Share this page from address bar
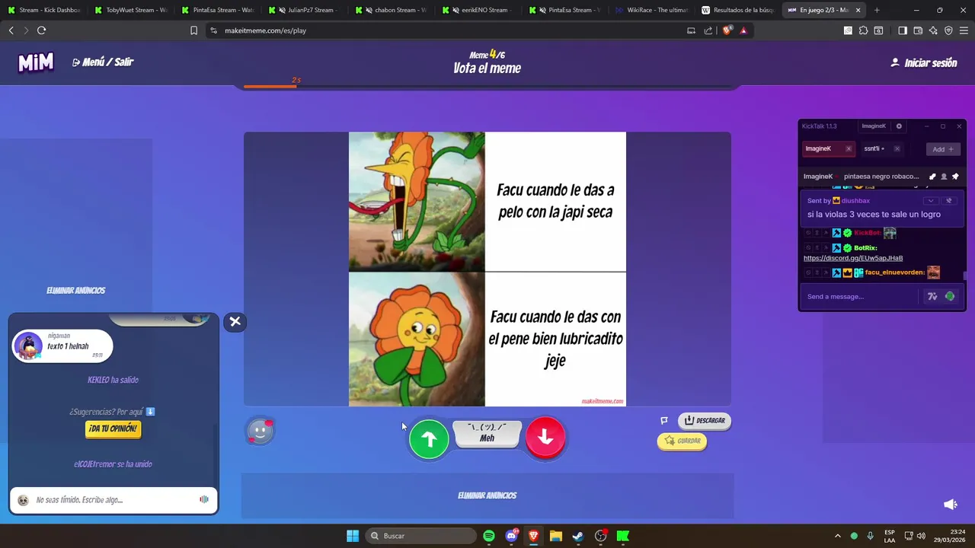Image resolution: width=975 pixels, height=548 pixels. [708, 30]
